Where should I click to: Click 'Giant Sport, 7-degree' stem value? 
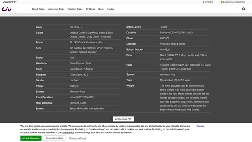[x=81, y=69]
